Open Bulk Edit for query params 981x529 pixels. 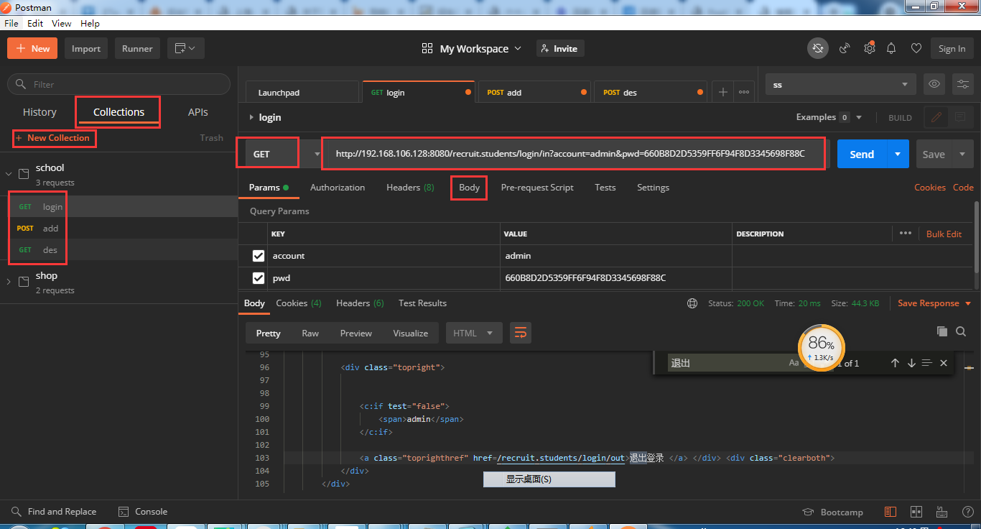[944, 234]
